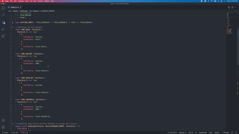Viewport: 239px width, 134px height.
Task: Click the 'Inter-Regular' string value
Action: click(x=42, y=93)
